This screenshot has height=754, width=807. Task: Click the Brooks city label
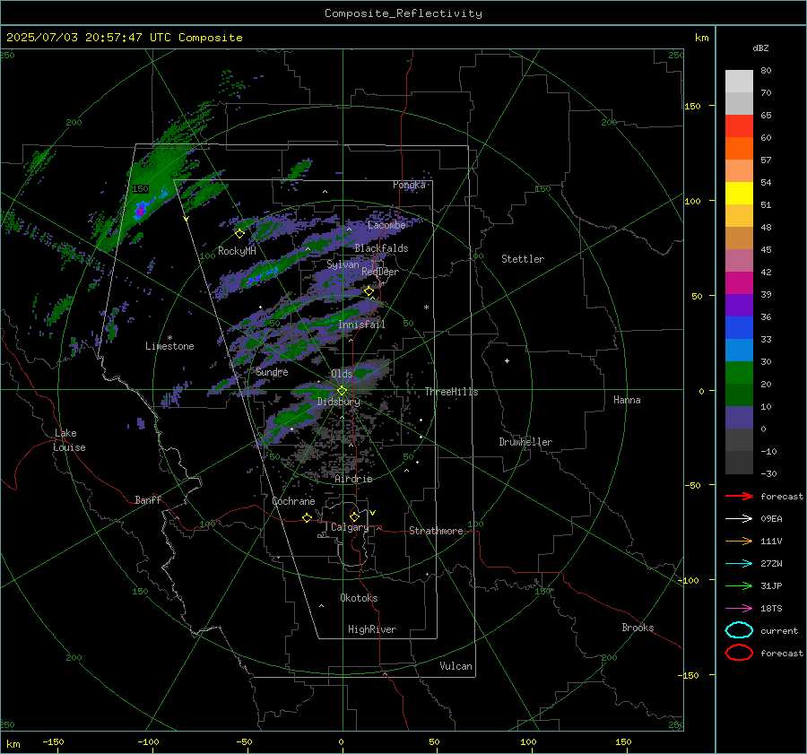638,628
